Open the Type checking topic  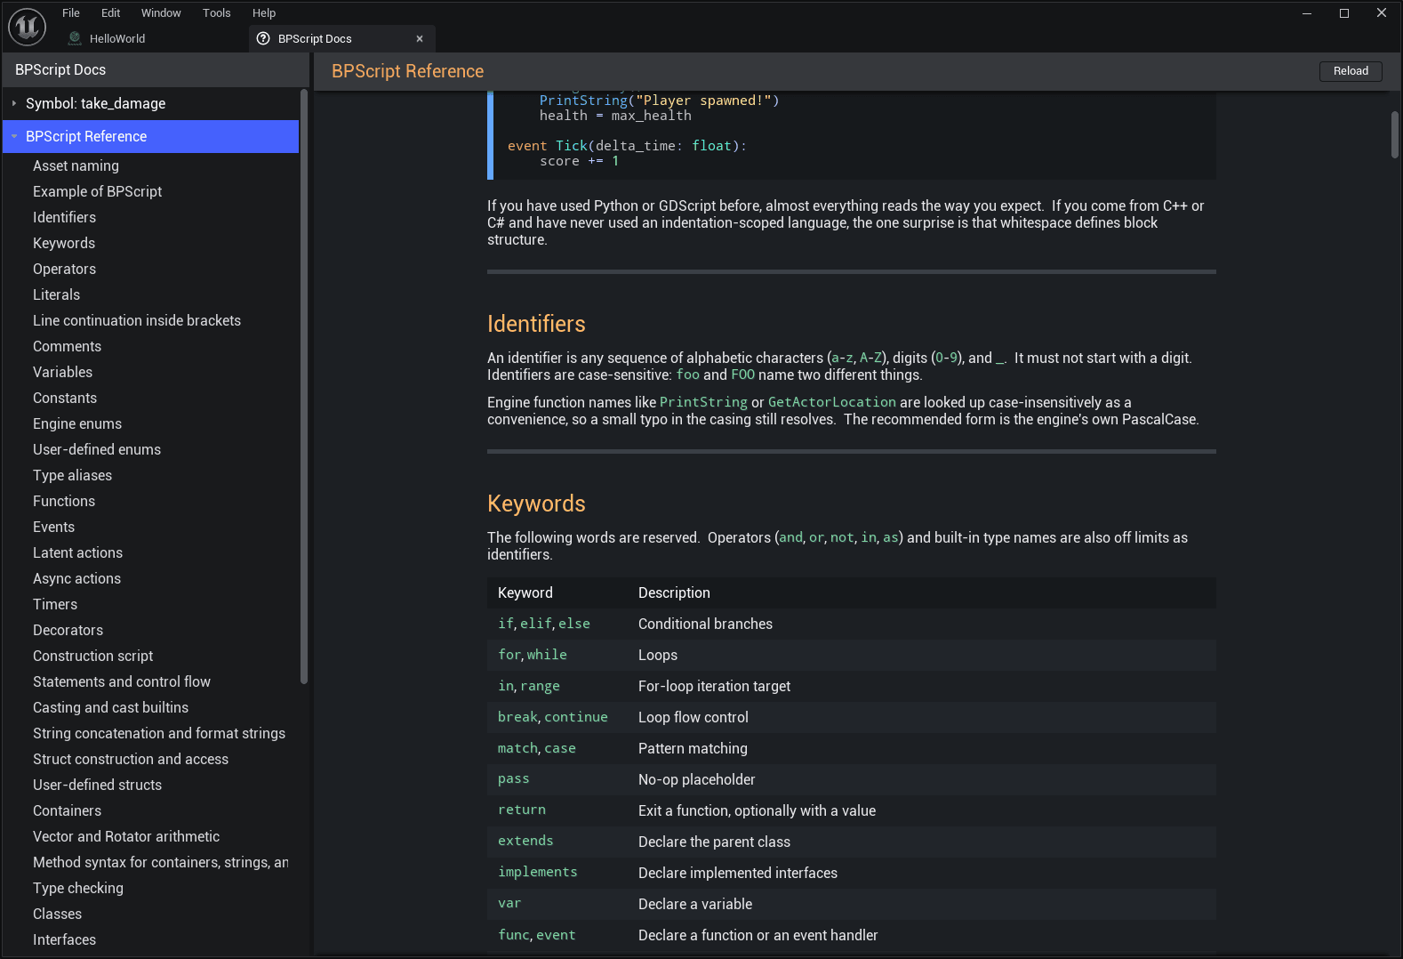point(78,888)
